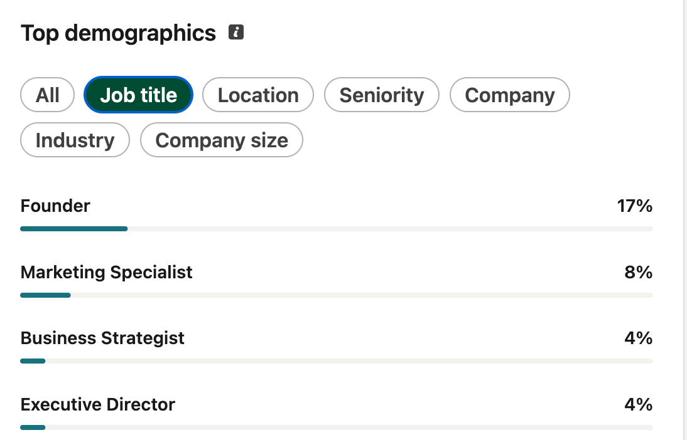This screenshot has height=440, width=687.
Task: Show demographics by Company size
Action: point(222,140)
